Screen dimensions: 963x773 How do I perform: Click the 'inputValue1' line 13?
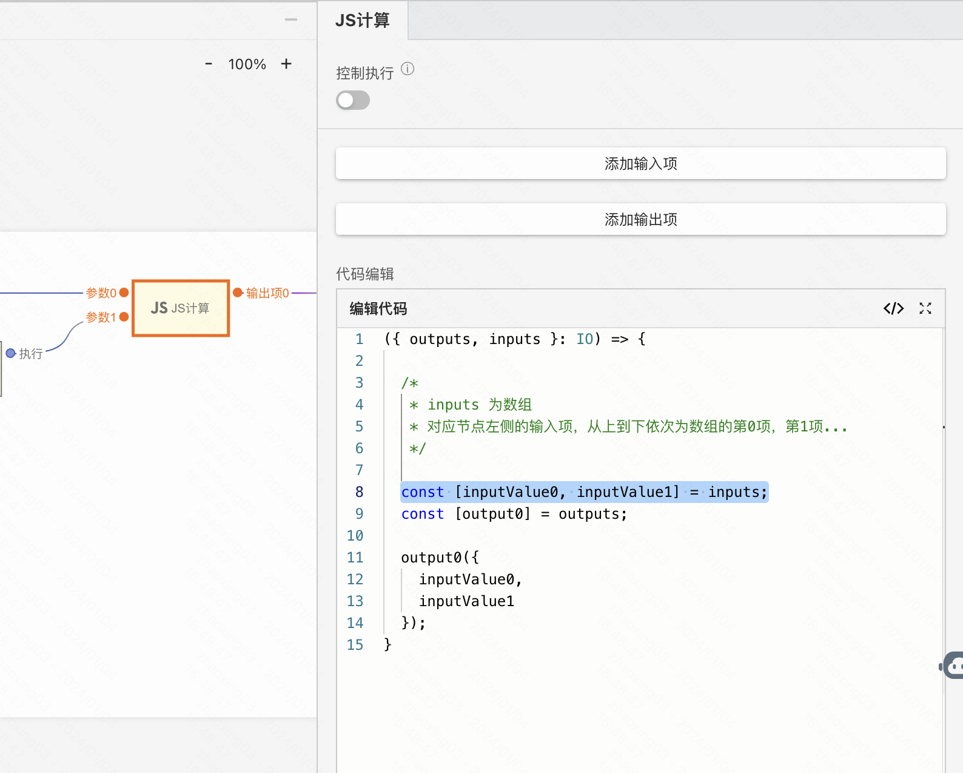467,601
